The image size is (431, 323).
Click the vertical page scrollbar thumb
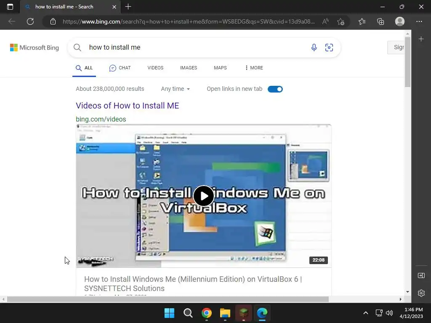(x=407, y=62)
